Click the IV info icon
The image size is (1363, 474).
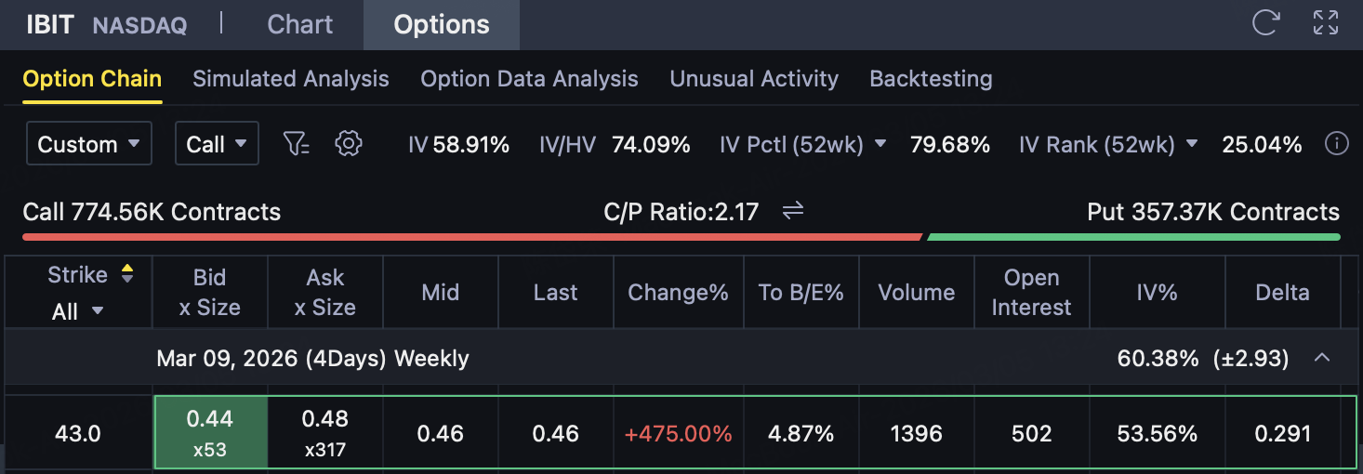1336,144
